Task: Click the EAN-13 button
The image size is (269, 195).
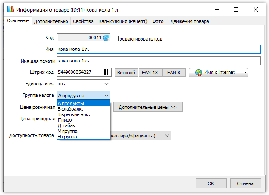Action: pyautogui.click(x=150, y=73)
